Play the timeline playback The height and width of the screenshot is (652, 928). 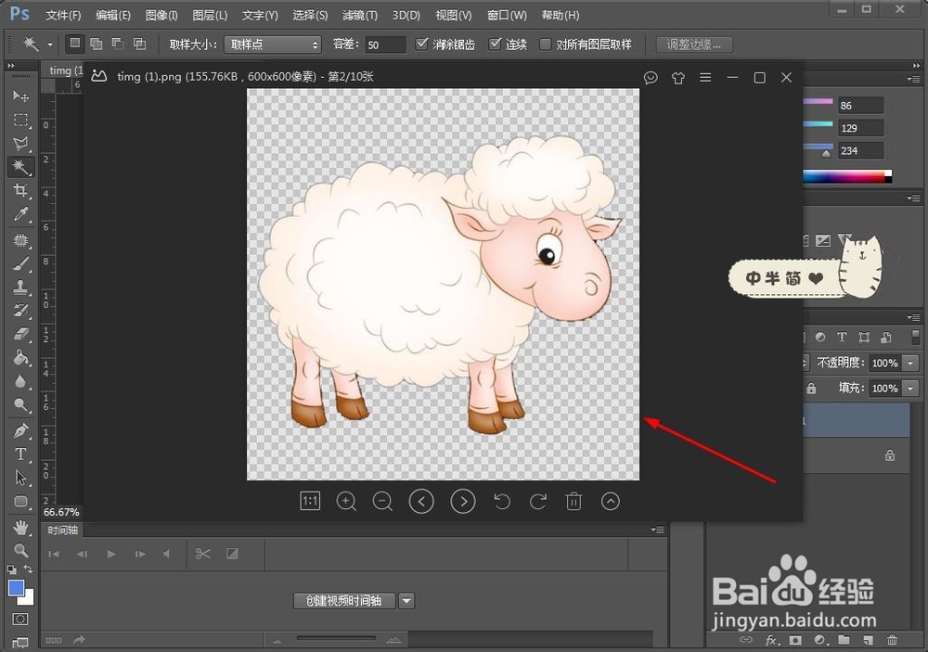point(111,555)
